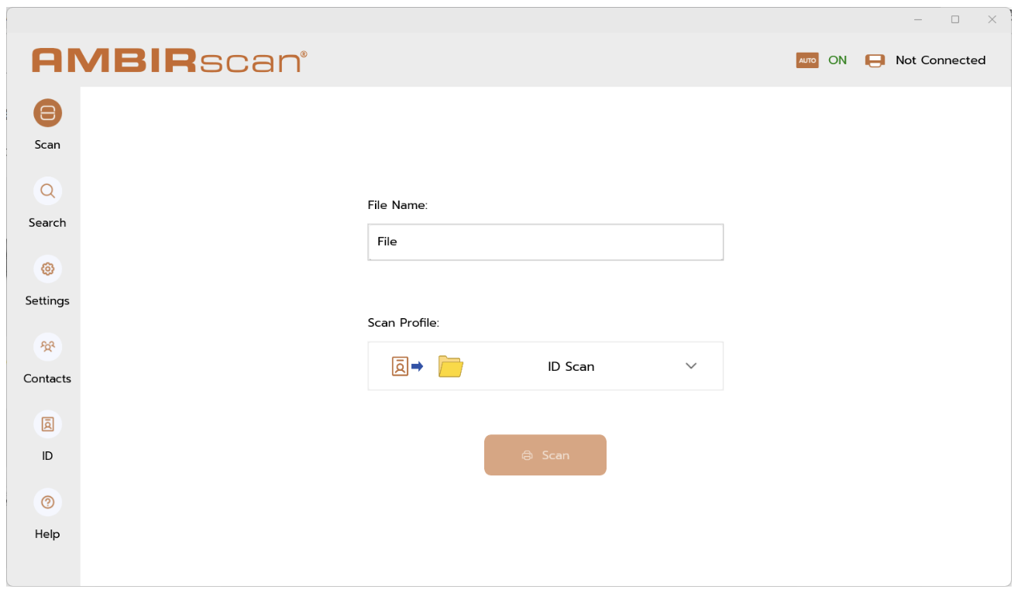Click the folder icon in the scan profile row
1018x593 pixels.
click(450, 365)
